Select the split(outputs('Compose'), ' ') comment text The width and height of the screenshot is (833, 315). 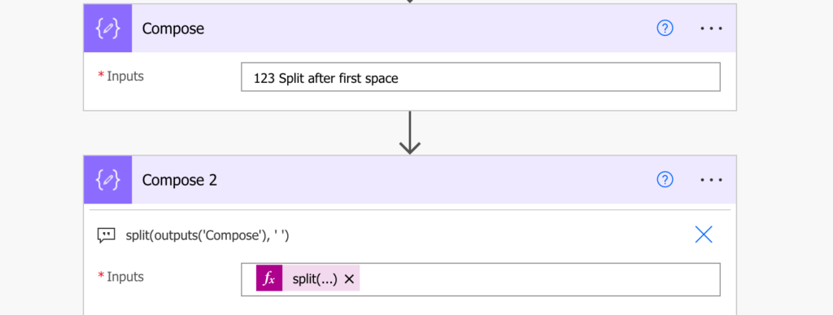point(207,234)
